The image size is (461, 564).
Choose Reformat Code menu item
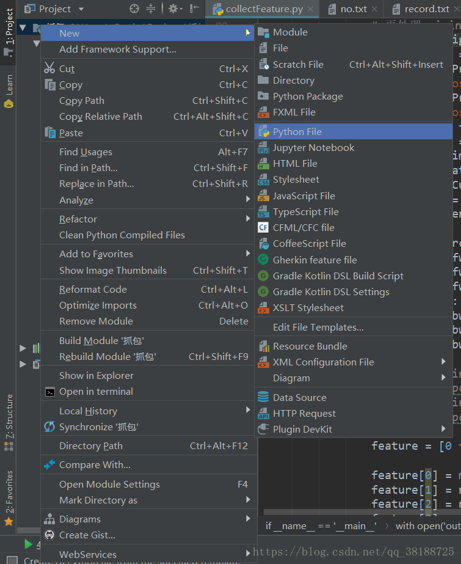click(x=147, y=290)
